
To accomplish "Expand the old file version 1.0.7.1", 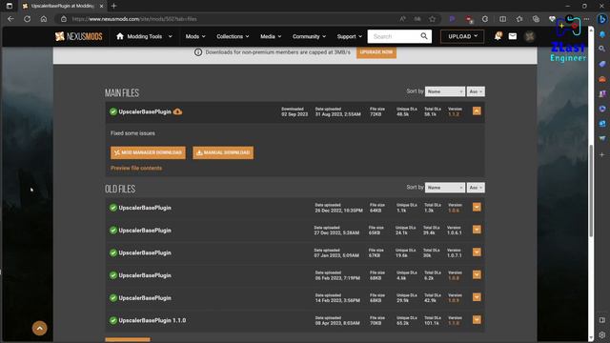I will click(477, 252).
